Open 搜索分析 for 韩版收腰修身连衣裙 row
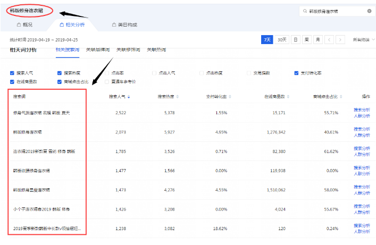The height and width of the screenshot is (245, 376). 362,167
